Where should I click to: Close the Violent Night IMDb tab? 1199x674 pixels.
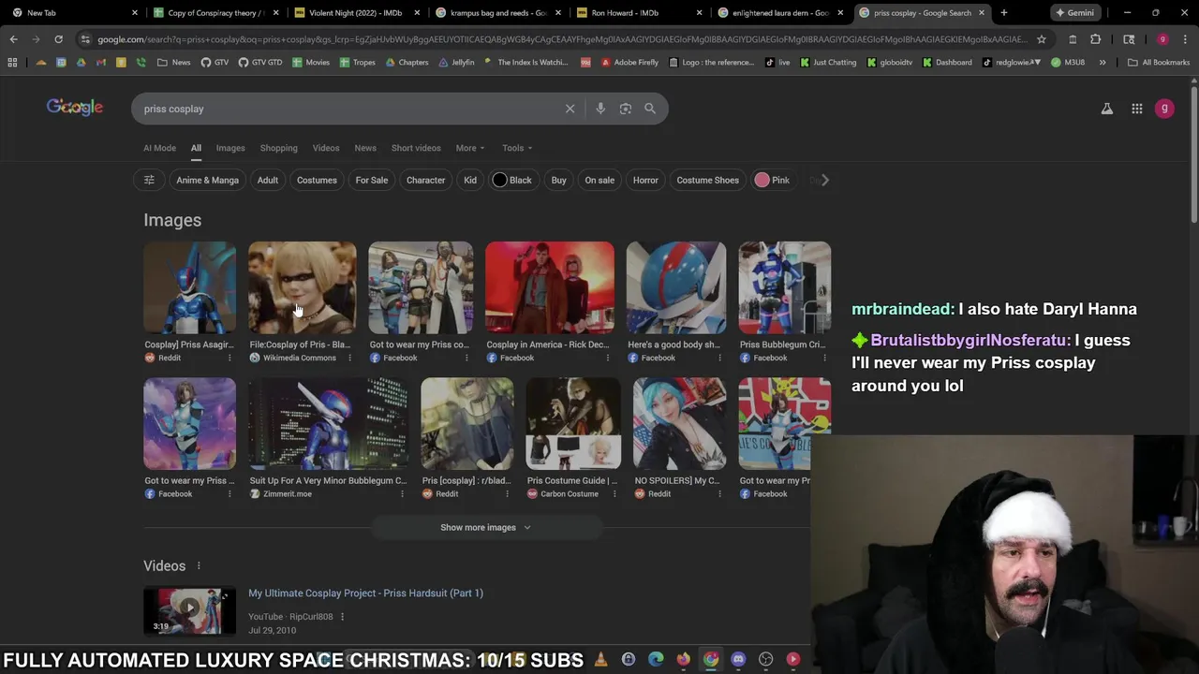click(x=419, y=13)
